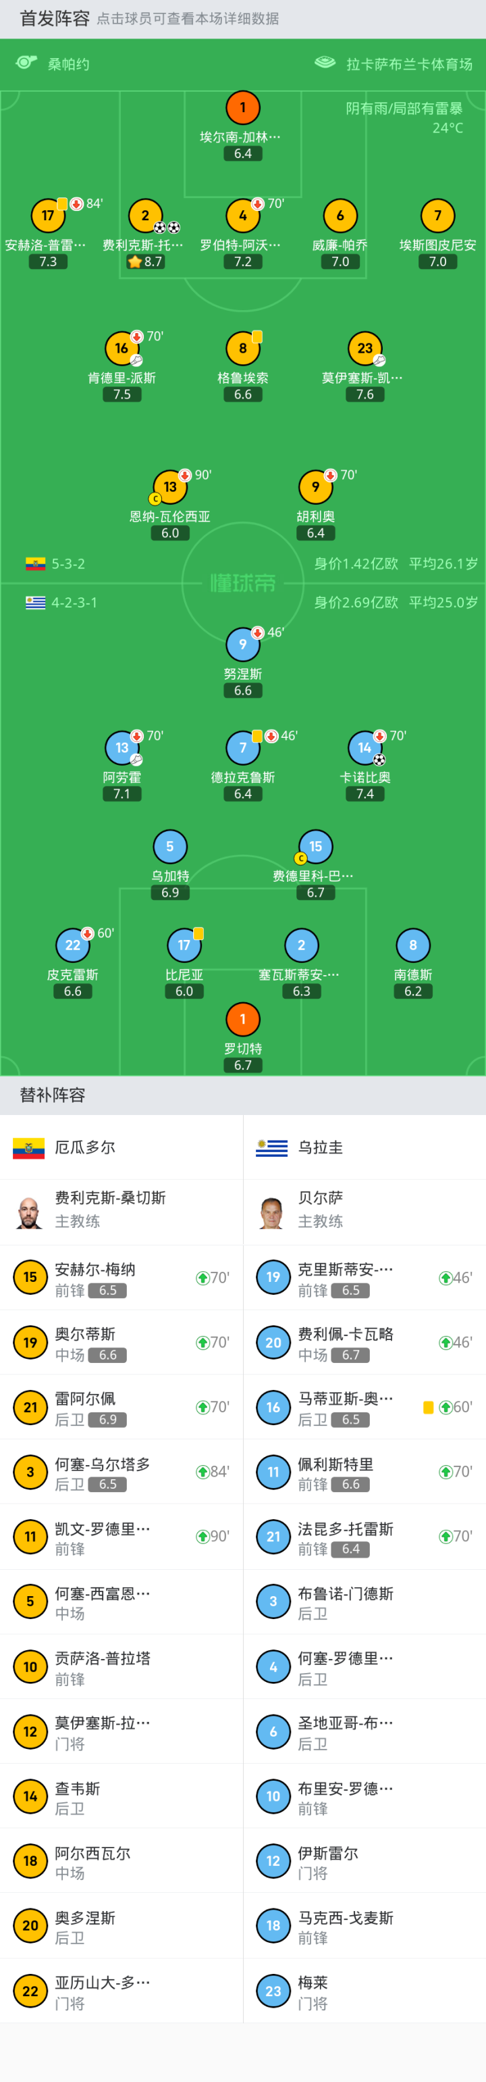Open Ecuador goalkeeper 埃尔南-加林's number circle
This screenshot has height=2082, width=486.
coord(243,107)
